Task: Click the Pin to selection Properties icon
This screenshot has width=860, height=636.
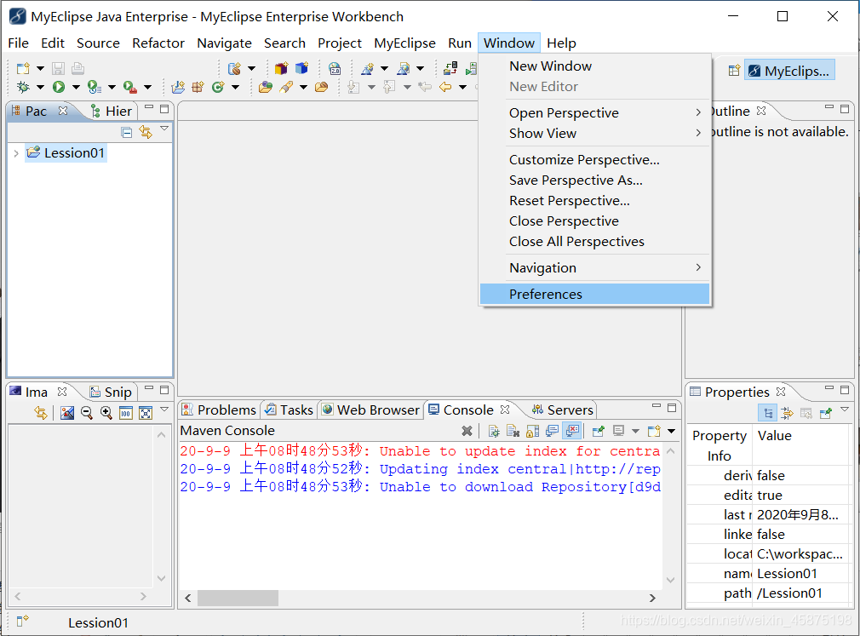Action: pyautogui.click(x=825, y=413)
